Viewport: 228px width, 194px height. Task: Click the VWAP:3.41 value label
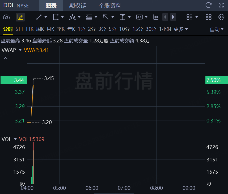(36, 50)
